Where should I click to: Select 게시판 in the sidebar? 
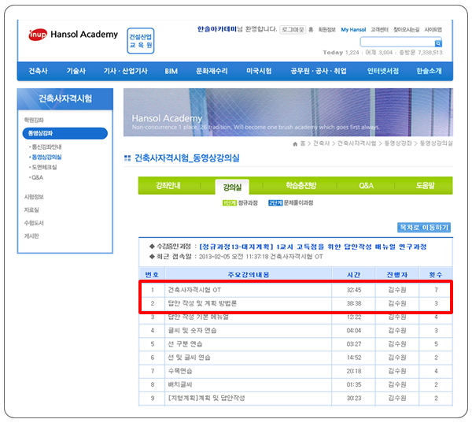[x=31, y=236]
